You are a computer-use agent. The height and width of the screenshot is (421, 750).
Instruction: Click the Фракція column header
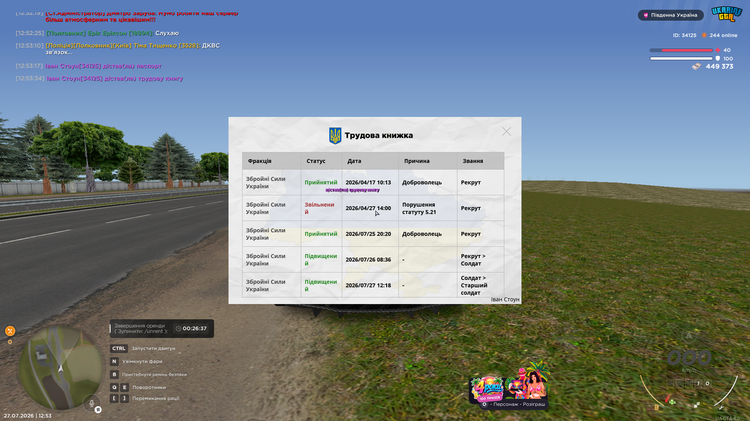pos(271,161)
